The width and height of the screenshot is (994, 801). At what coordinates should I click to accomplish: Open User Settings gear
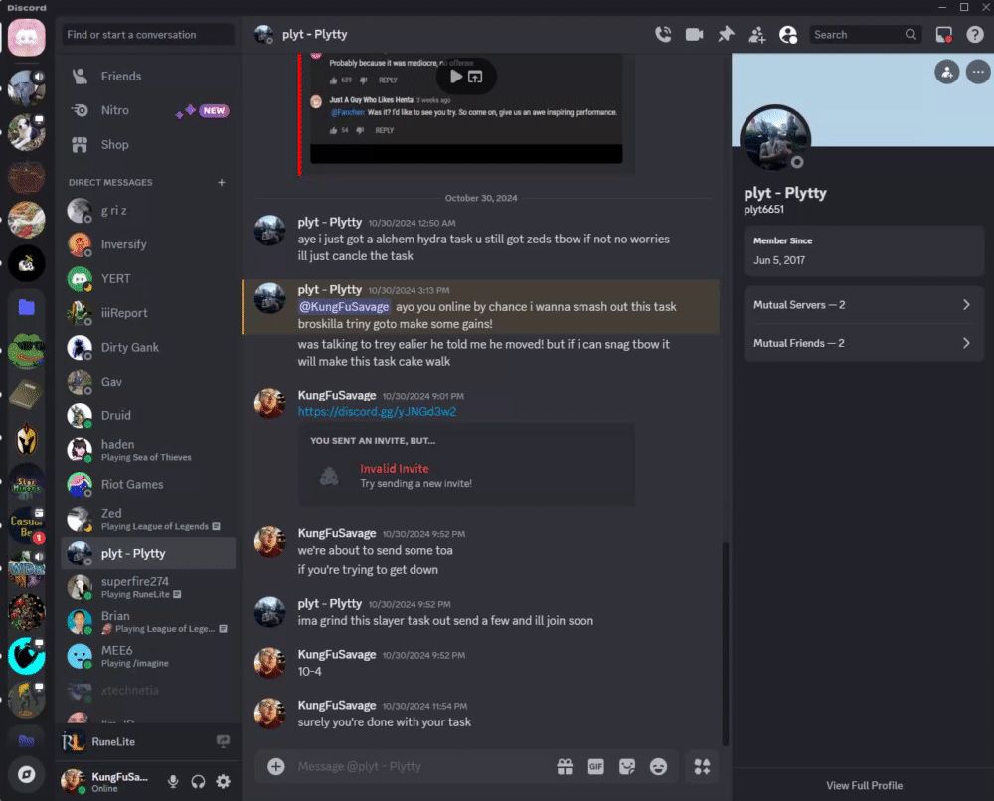(x=223, y=781)
